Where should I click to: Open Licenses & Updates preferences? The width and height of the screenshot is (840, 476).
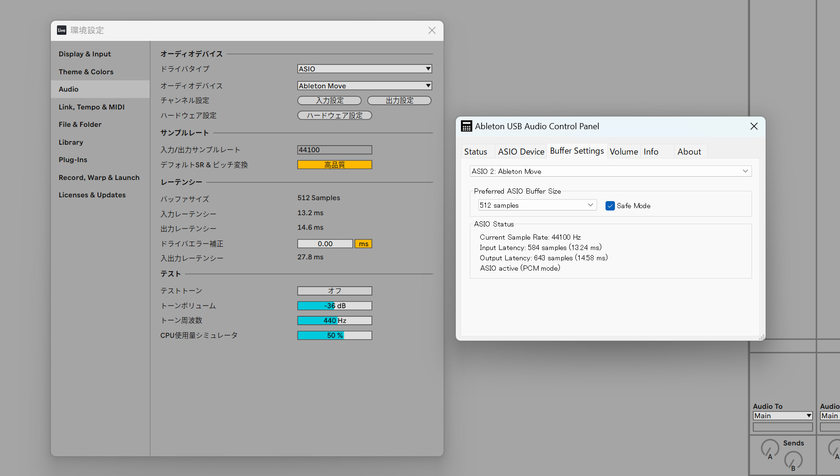[x=100, y=195]
